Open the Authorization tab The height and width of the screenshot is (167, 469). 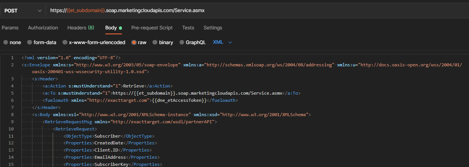click(43, 28)
